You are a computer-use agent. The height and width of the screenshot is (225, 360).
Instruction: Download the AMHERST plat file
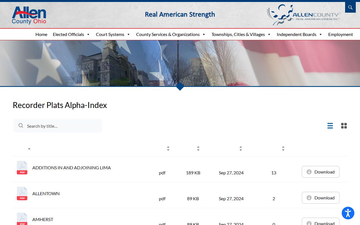[321, 222]
